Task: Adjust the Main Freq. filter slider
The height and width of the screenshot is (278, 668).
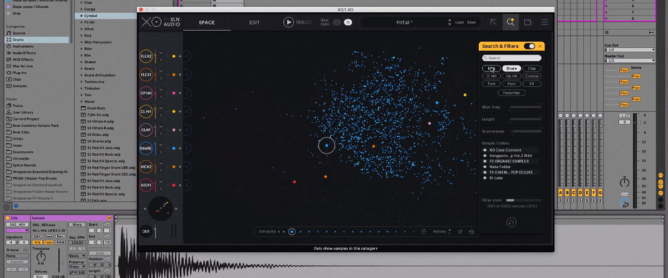Action: [x=525, y=107]
